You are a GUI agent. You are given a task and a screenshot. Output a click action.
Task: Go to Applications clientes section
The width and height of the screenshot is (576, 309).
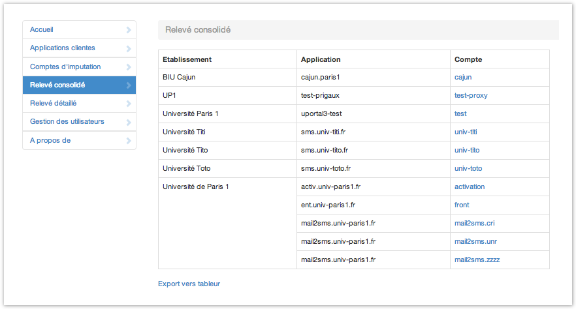(63, 48)
